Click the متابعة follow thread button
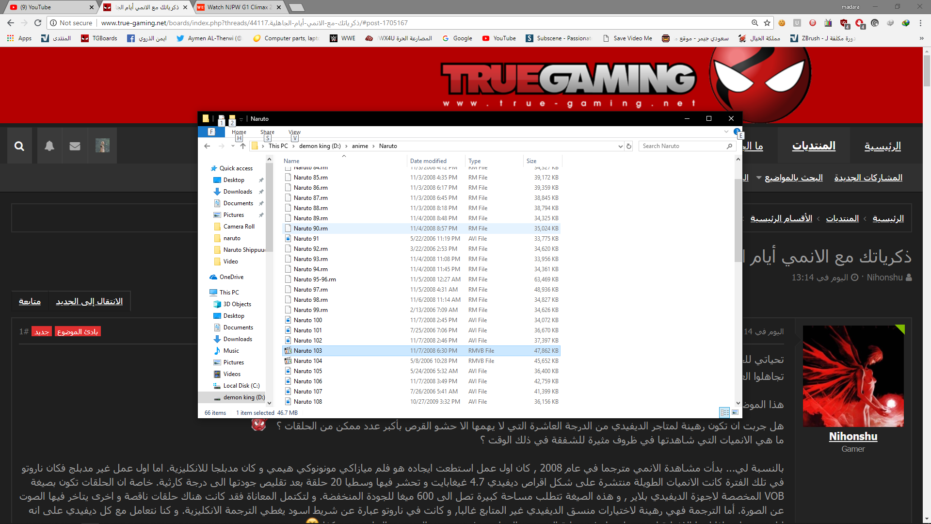Viewport: 931px width, 524px height. (30, 301)
